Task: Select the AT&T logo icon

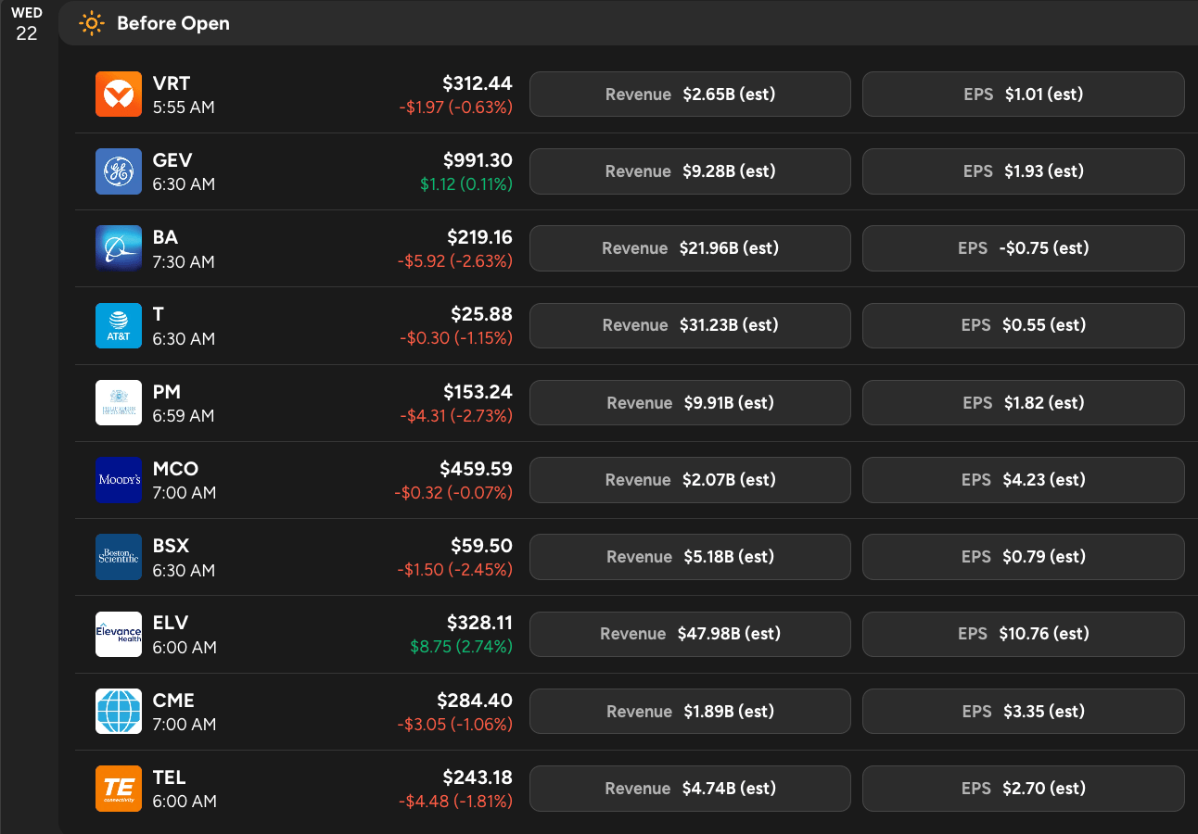Action: (x=119, y=325)
